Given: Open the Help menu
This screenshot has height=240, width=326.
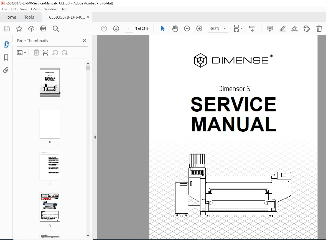Looking at the screenshot, I should pos(64,9).
